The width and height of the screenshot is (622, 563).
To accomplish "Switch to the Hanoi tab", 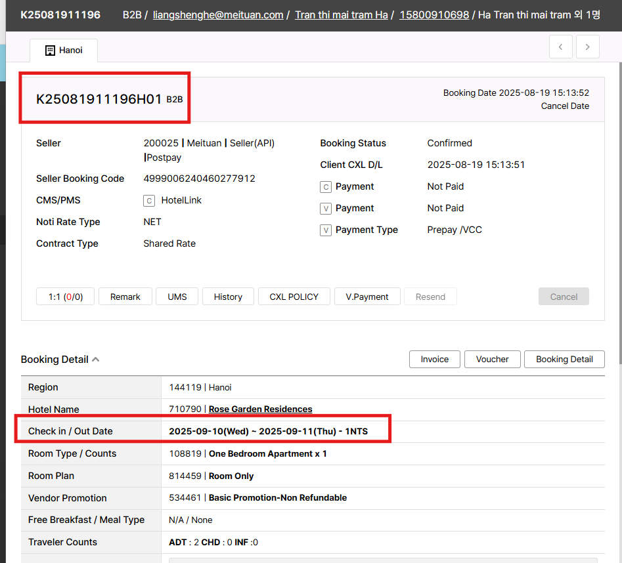I will tap(64, 50).
